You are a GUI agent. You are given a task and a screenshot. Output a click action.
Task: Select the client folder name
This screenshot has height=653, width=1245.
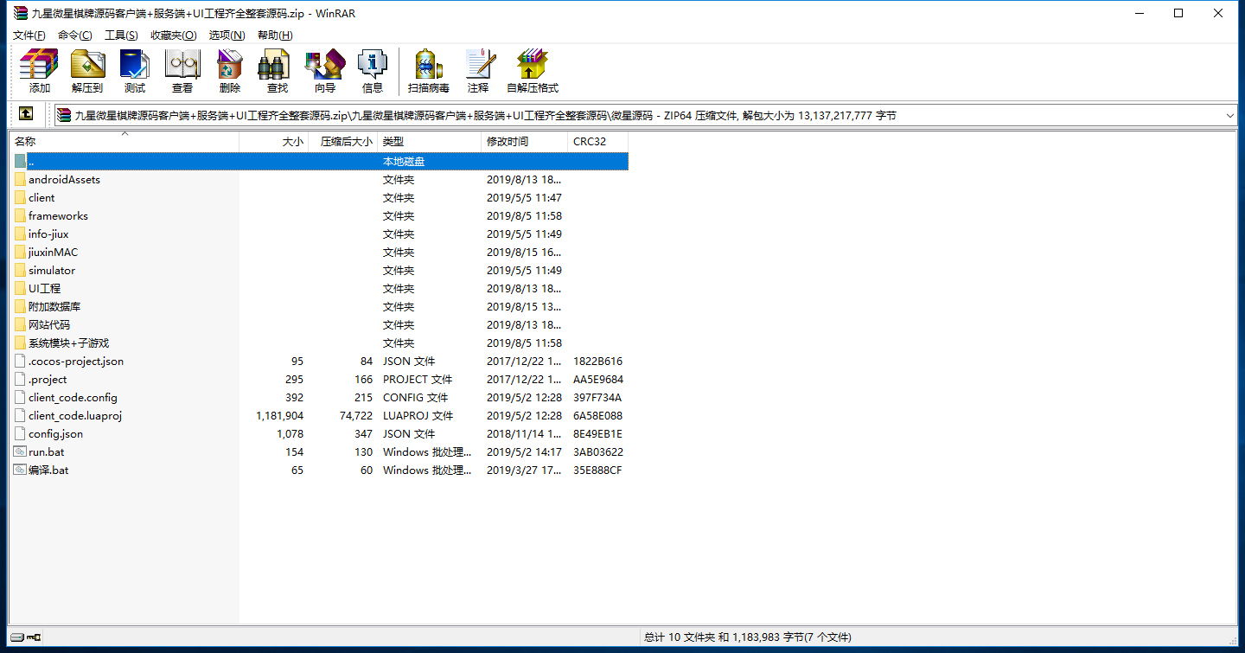(x=41, y=198)
